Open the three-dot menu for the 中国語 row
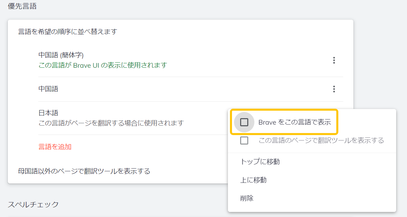Viewport: 407px width, 217px height. point(334,89)
